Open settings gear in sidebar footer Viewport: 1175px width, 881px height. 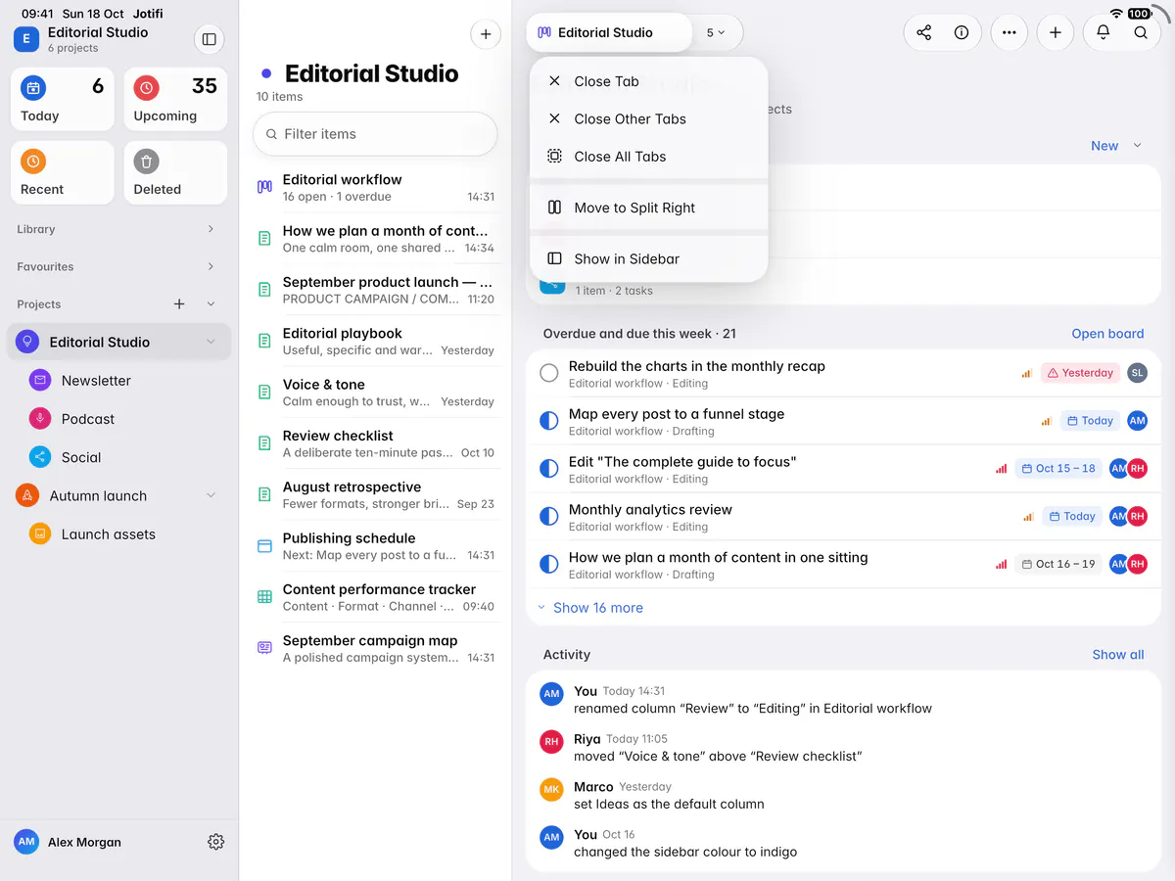coord(216,842)
